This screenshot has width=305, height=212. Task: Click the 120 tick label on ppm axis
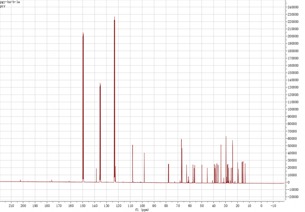pos(119,206)
